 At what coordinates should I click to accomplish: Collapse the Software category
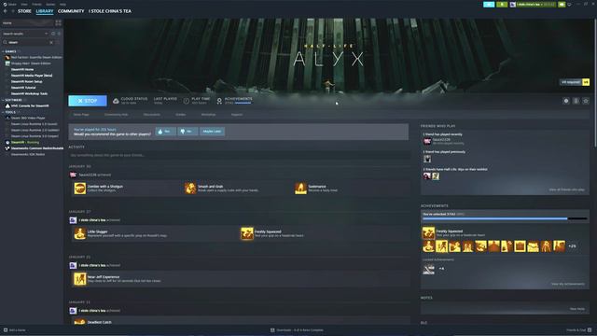pyautogui.click(x=4, y=100)
